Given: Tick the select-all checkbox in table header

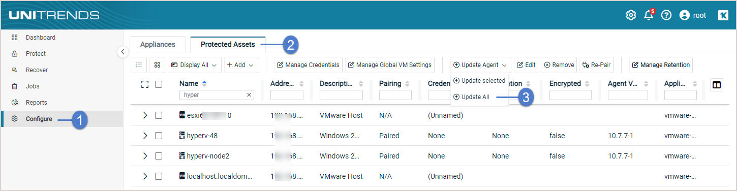Looking at the screenshot, I should click(159, 84).
